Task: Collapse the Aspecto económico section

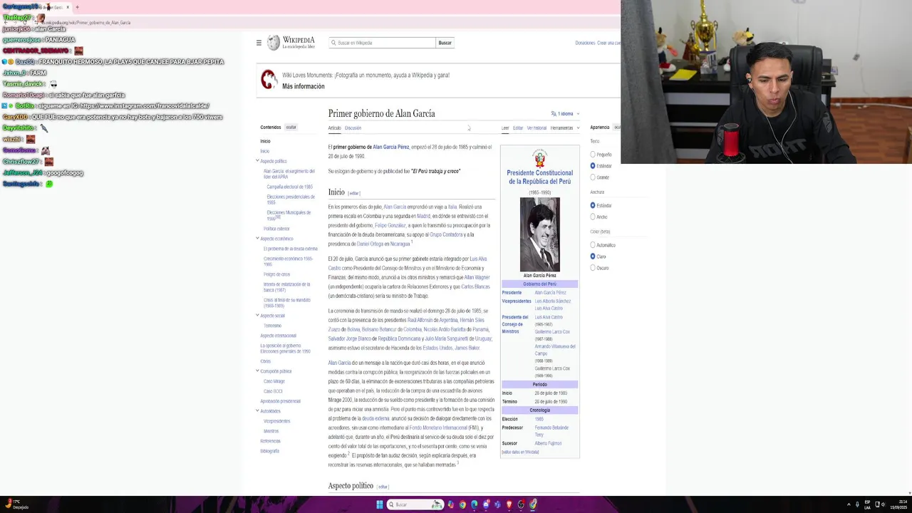Action: (x=257, y=239)
